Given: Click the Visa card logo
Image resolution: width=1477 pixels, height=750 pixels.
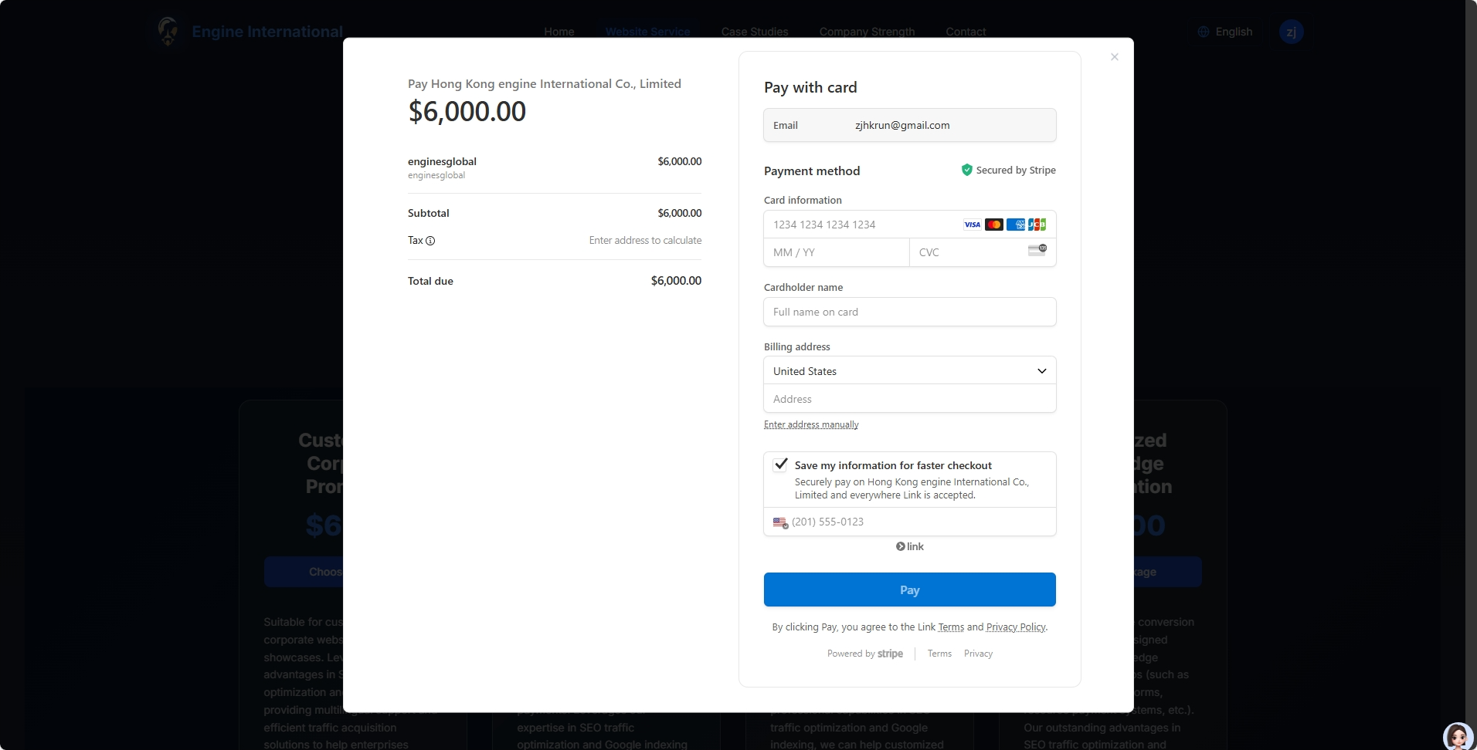Looking at the screenshot, I should 972,225.
